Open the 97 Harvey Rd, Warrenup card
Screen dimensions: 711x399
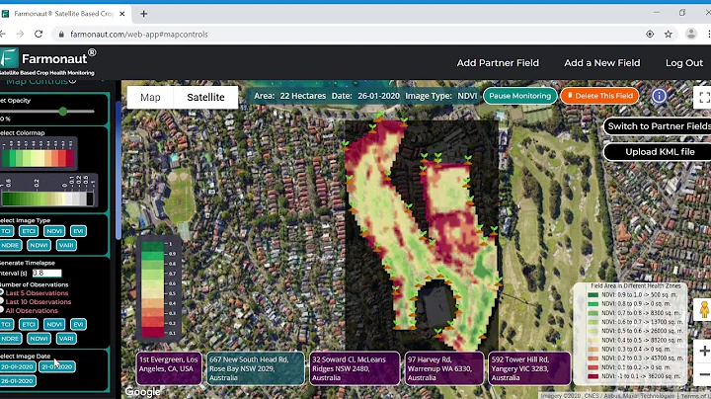click(x=444, y=368)
